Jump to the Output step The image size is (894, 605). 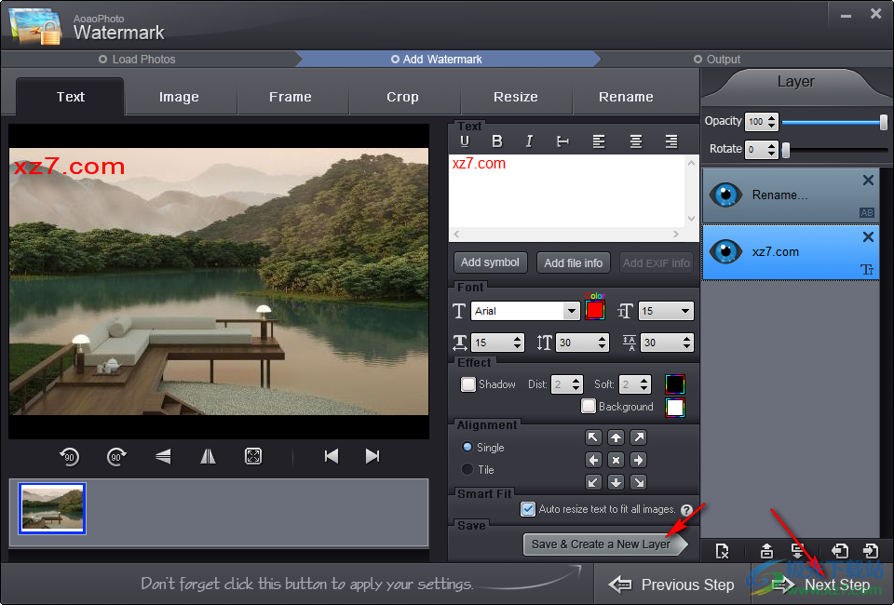click(x=717, y=60)
